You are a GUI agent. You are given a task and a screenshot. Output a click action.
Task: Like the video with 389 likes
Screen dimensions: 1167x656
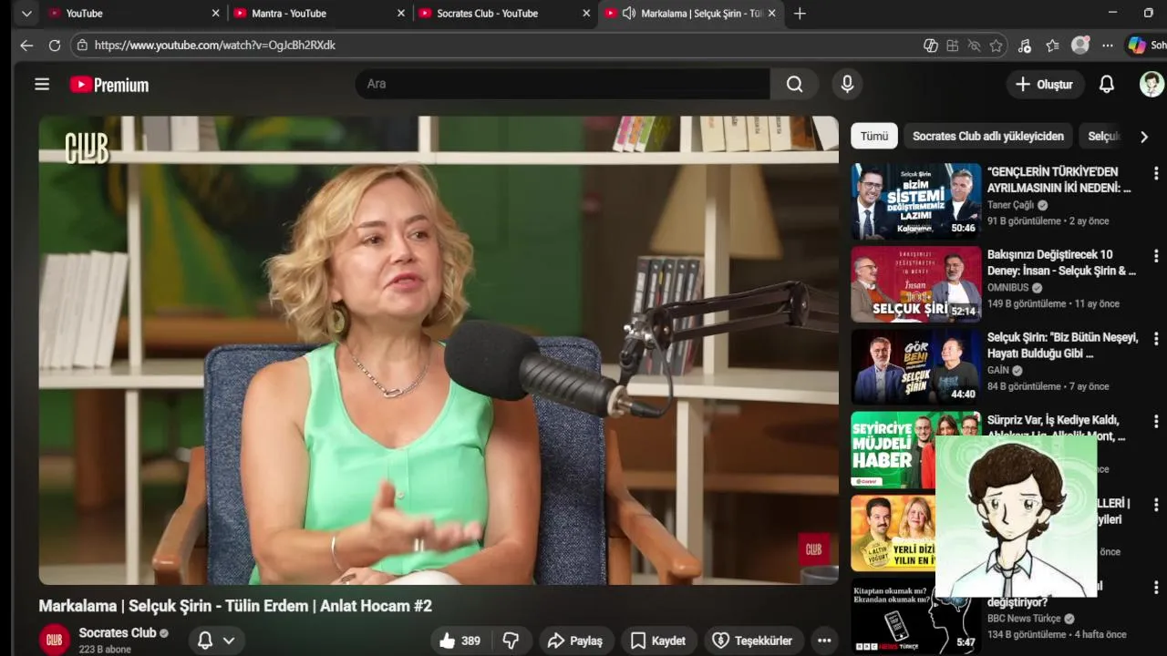point(460,641)
